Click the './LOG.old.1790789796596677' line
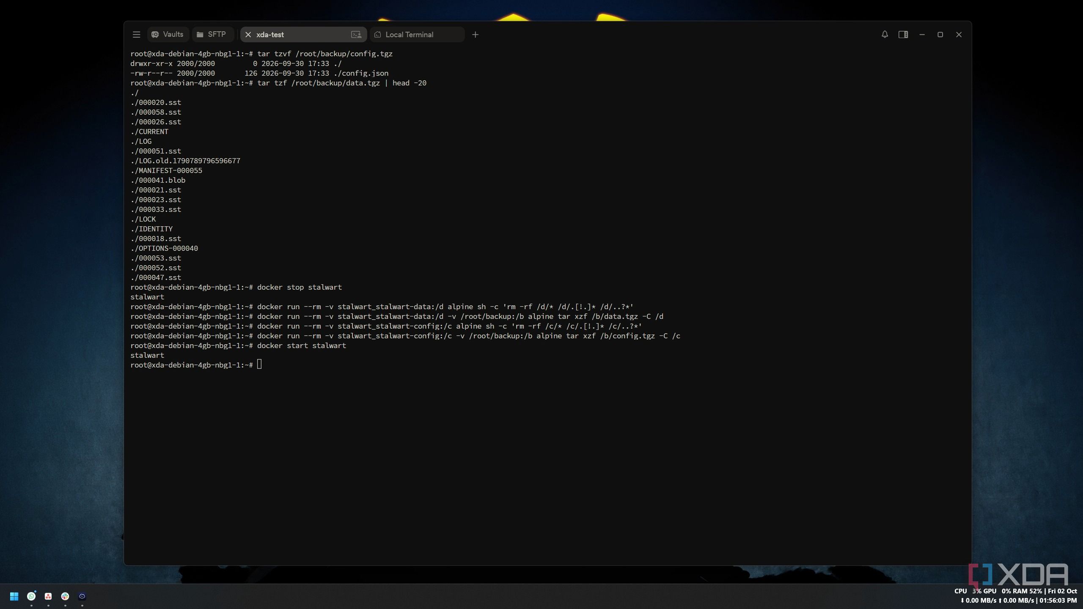 185,161
